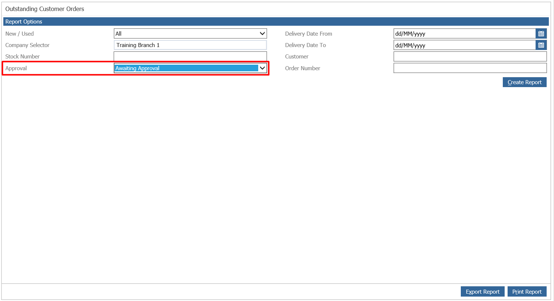Focus the Stock Number input field

190,57
